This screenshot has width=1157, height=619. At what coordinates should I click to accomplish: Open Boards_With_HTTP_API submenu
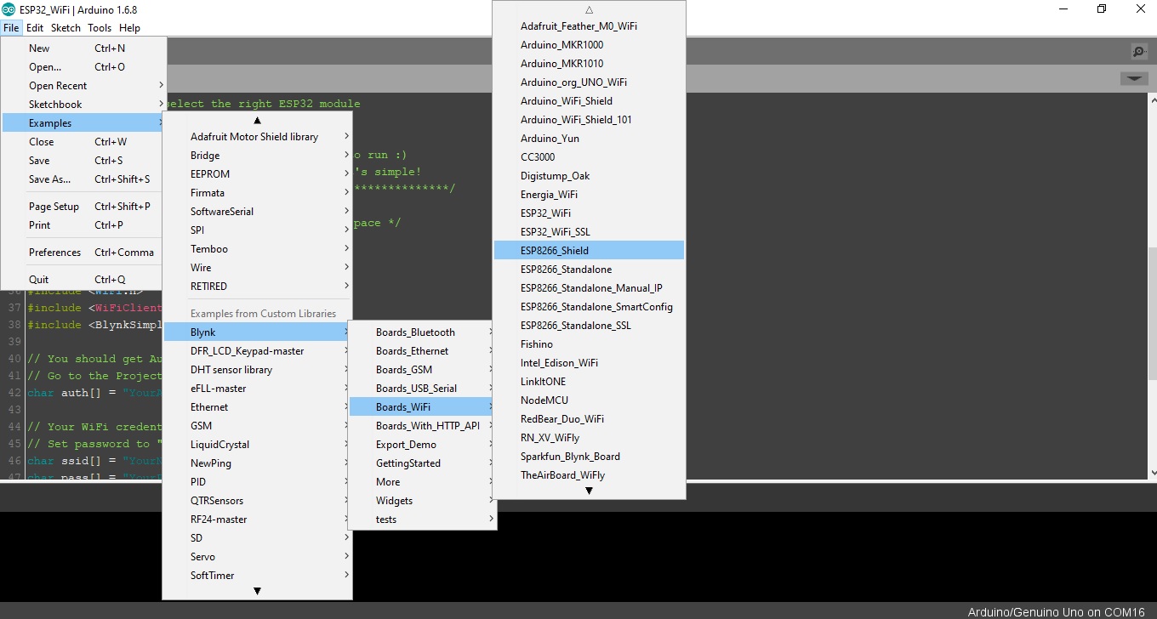[x=422, y=426]
